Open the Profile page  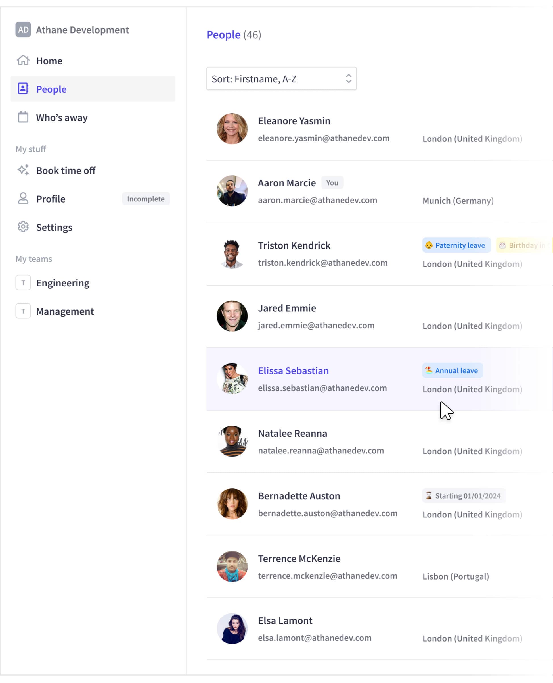(93, 199)
